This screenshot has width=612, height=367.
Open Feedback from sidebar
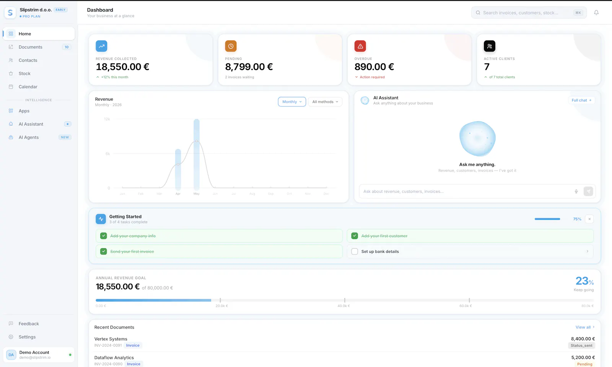pyautogui.click(x=39, y=323)
